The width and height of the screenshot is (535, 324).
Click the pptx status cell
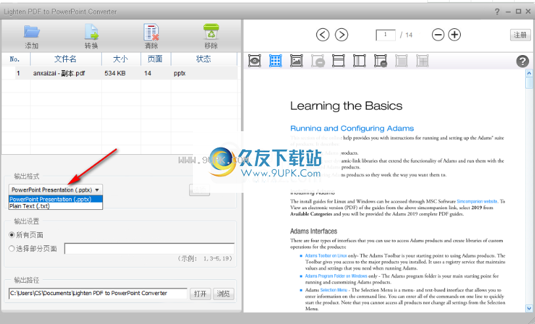(x=179, y=73)
